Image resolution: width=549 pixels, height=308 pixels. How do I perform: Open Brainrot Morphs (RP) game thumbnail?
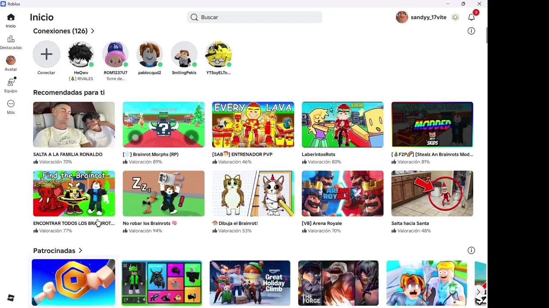tap(163, 124)
